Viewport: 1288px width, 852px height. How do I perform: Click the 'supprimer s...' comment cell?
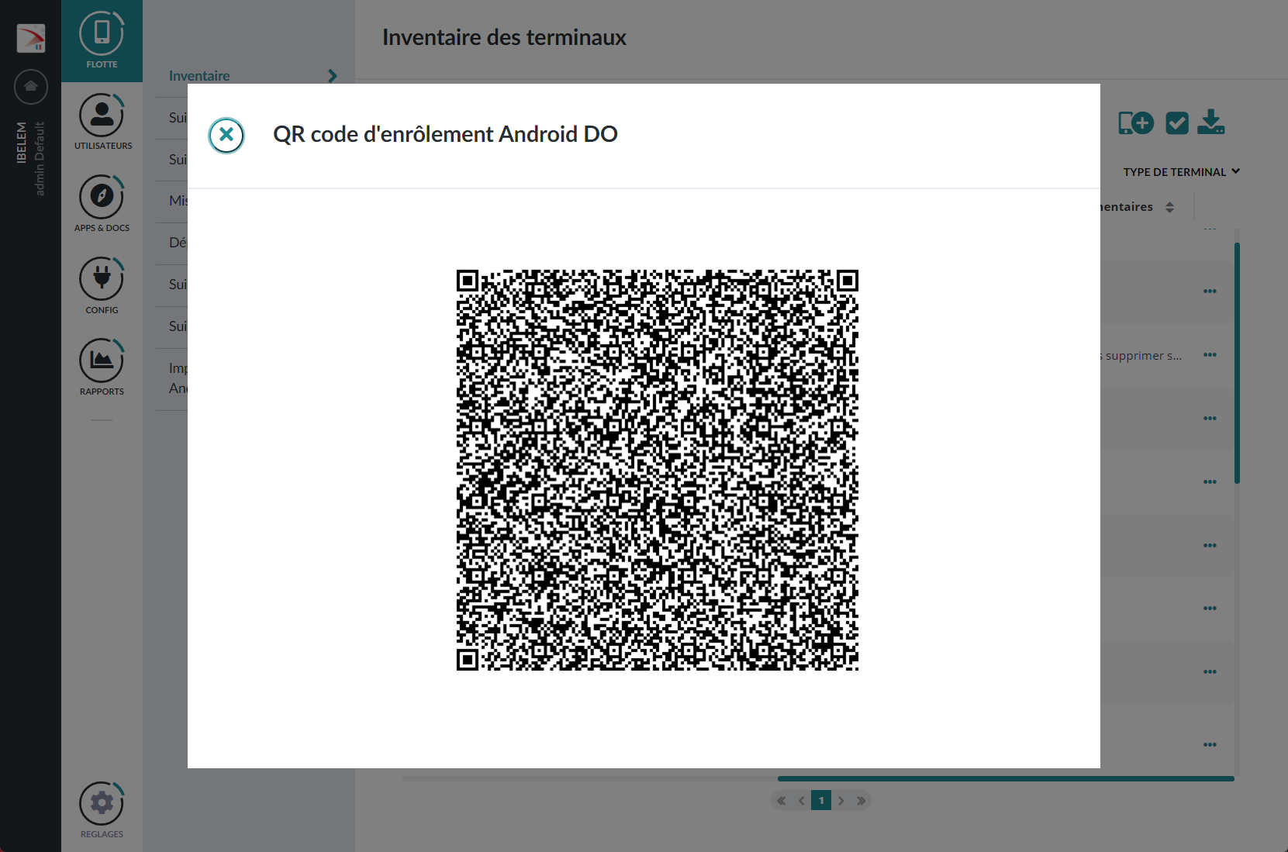coord(1141,356)
